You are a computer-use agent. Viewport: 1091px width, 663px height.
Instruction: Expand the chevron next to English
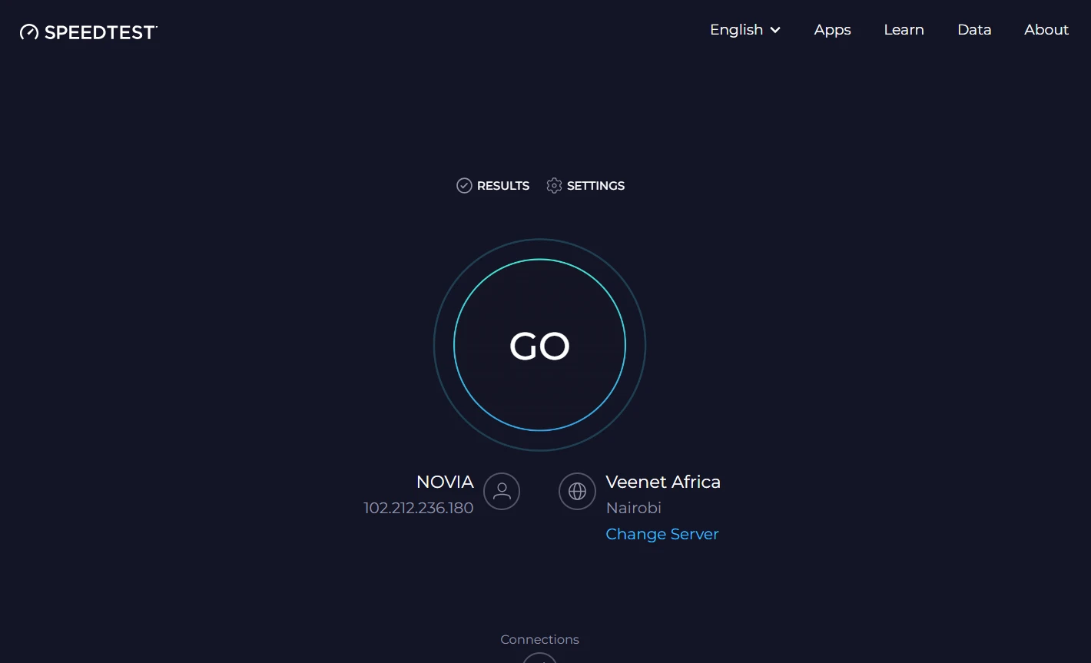click(775, 30)
